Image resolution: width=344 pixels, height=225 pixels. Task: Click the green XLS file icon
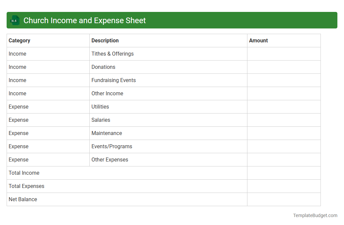tap(15, 20)
